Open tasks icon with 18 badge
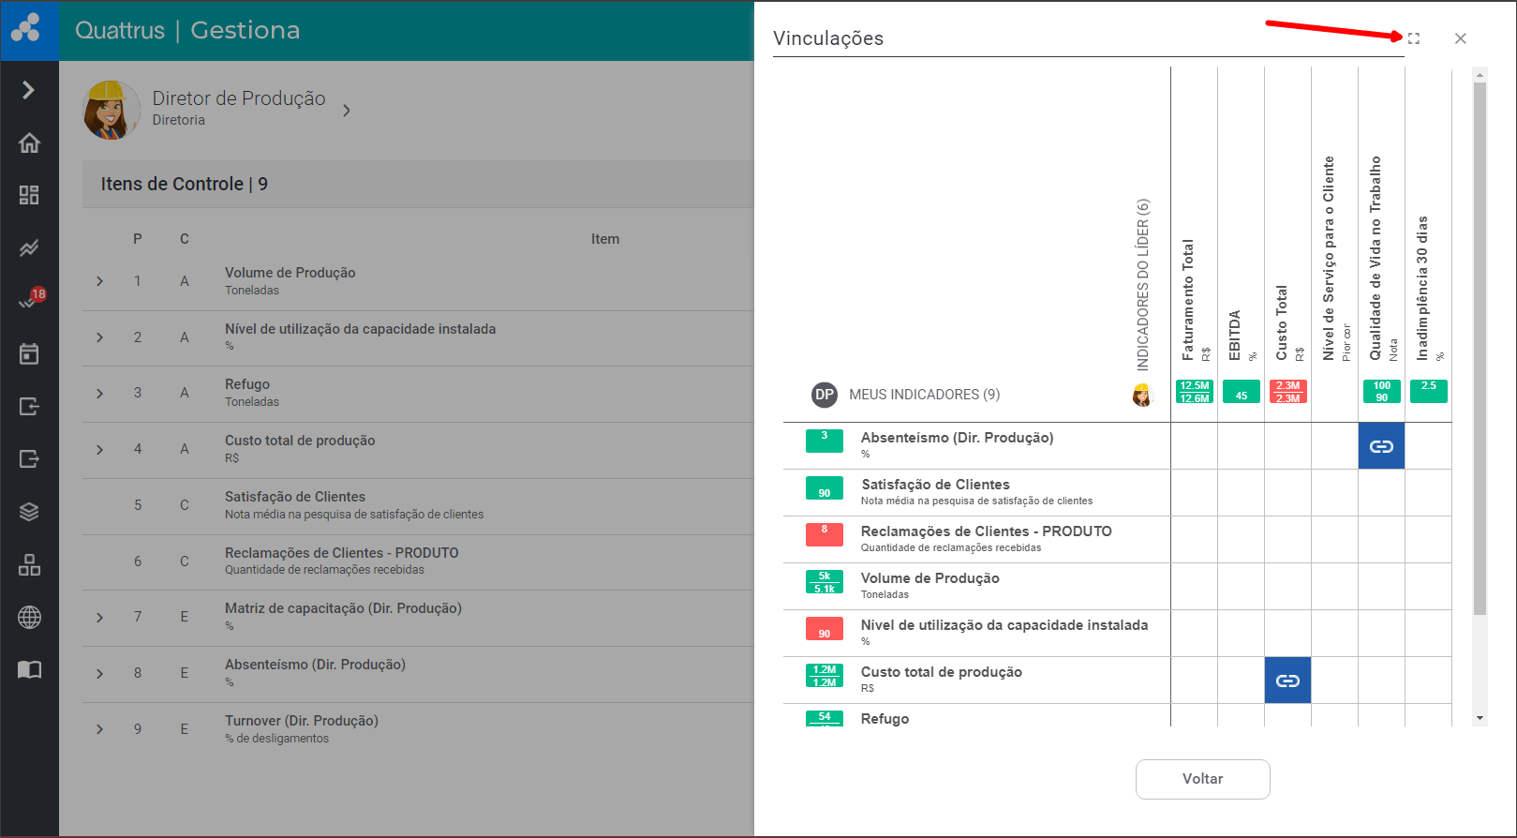Viewport: 1517px width, 838px height. click(x=29, y=301)
